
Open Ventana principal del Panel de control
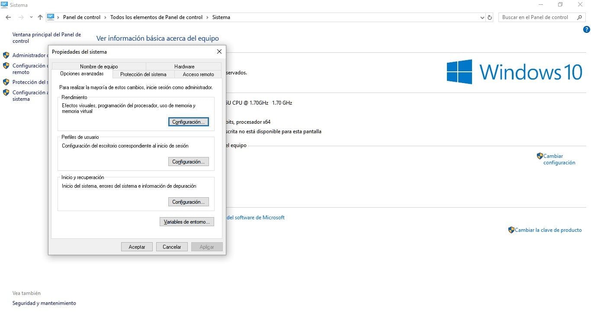point(47,38)
